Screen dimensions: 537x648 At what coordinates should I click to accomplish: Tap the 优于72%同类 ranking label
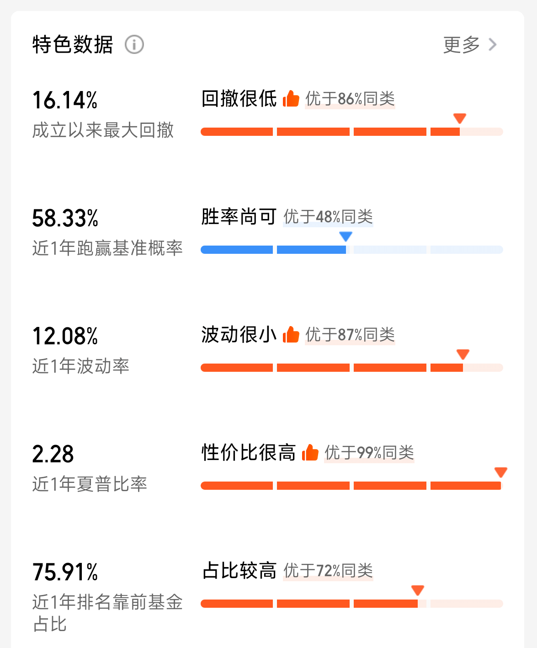(x=328, y=571)
